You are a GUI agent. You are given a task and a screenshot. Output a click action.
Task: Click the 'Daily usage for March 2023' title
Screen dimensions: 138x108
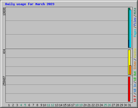[30, 4]
